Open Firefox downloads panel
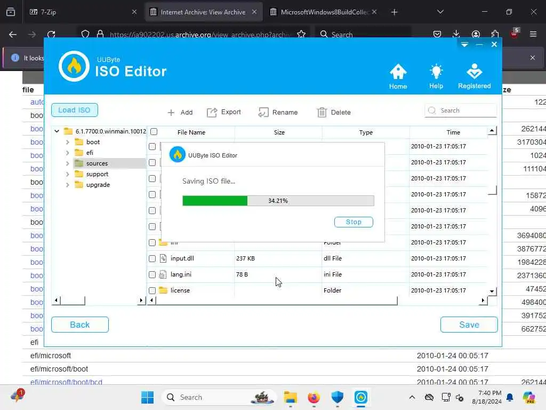Screen dimensions: 546x410 pos(456,34)
